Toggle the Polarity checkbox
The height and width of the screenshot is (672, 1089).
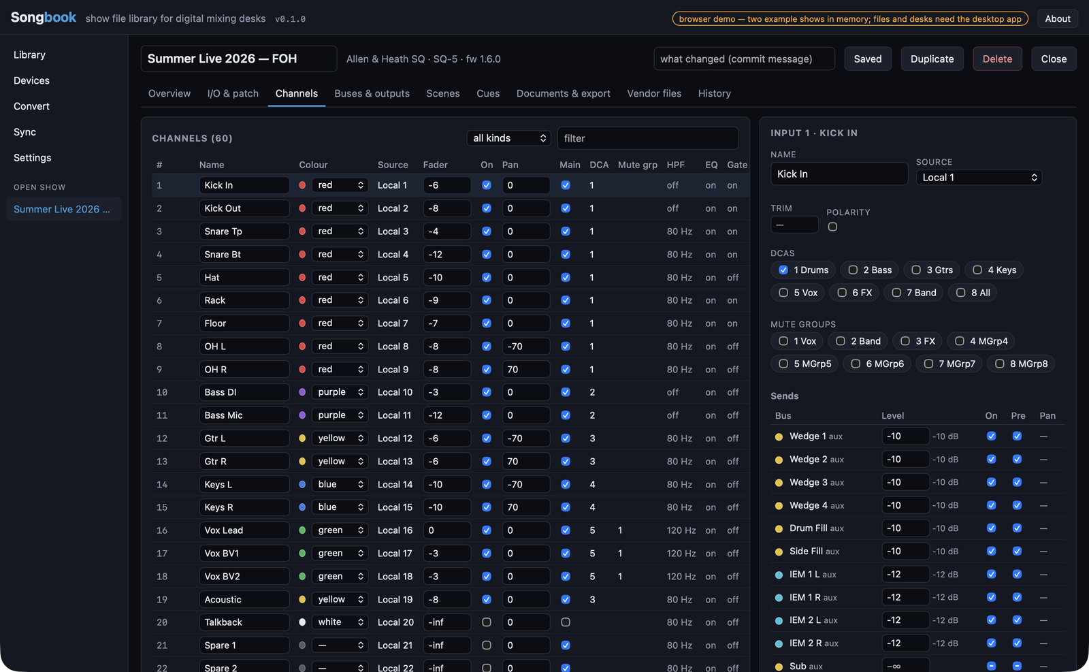point(832,227)
